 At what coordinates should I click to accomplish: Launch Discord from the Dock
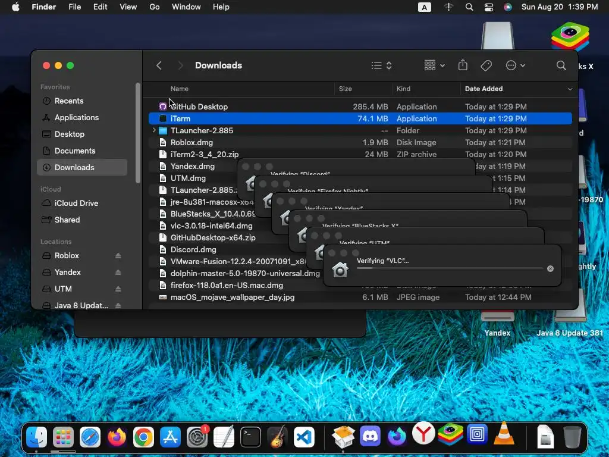click(370, 436)
